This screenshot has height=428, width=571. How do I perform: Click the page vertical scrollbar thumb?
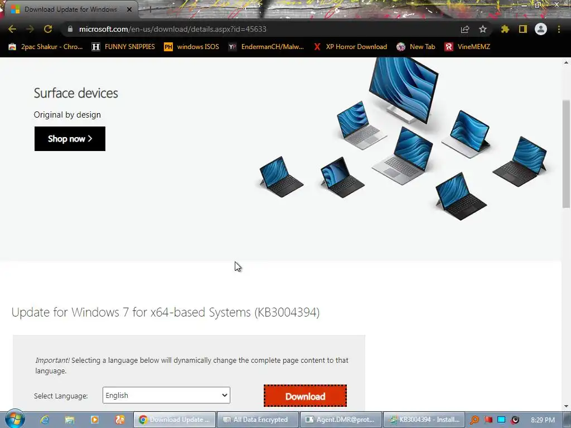coord(566,153)
